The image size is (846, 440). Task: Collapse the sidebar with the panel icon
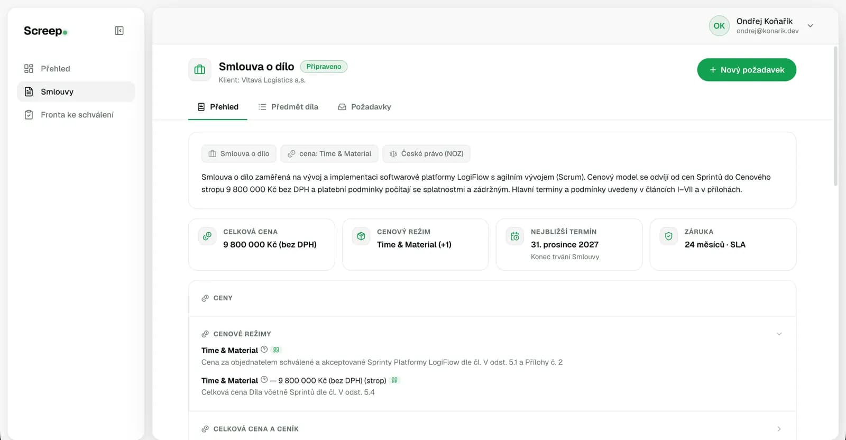coord(119,31)
